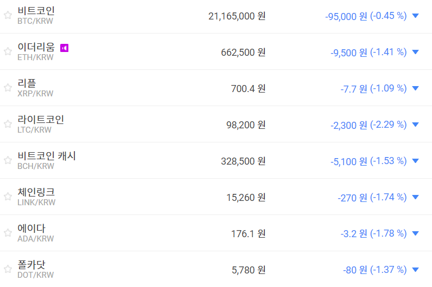The width and height of the screenshot is (432, 287).
Task: Open the 폴카닷 coin name link
Action: [31, 265]
